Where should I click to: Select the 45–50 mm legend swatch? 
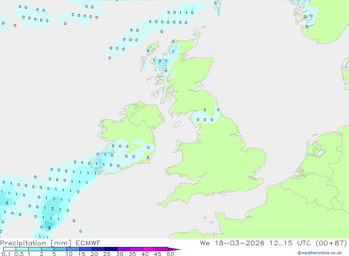(x=162, y=249)
